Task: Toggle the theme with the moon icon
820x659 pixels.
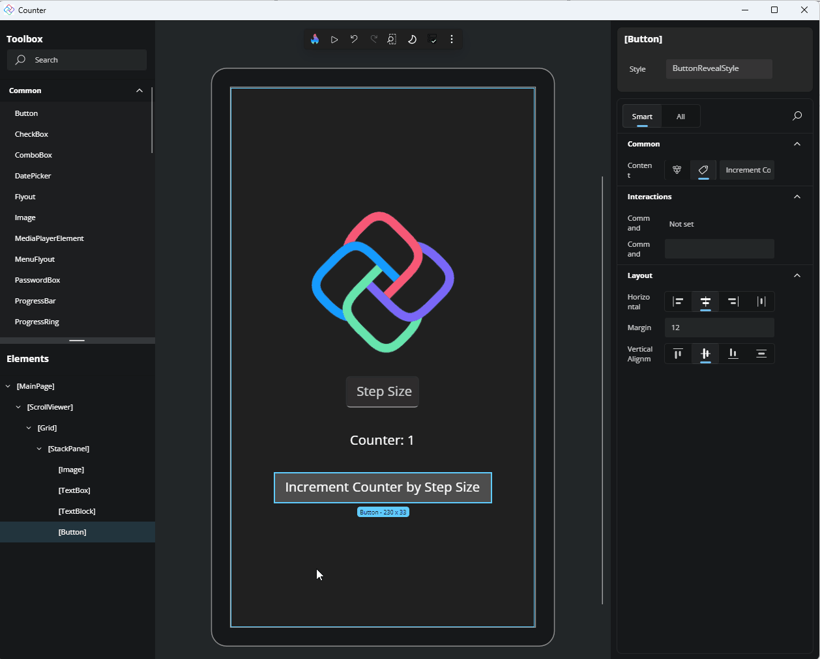Action: 412,39
